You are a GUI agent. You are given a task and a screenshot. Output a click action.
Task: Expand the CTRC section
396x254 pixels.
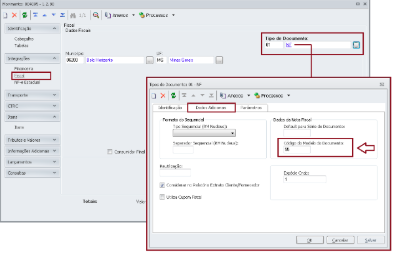coord(32,106)
